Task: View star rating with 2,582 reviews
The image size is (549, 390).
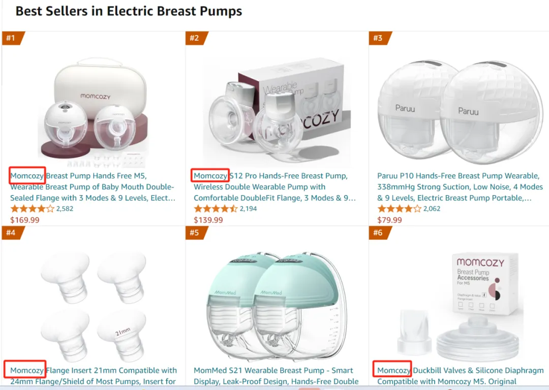Action: coord(32,209)
